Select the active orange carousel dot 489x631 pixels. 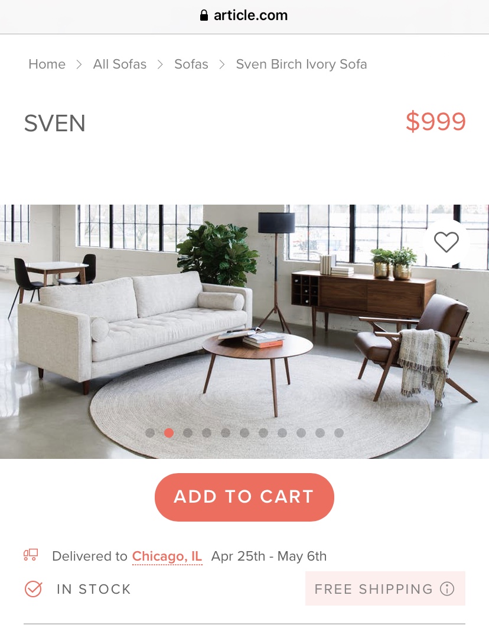[169, 433]
